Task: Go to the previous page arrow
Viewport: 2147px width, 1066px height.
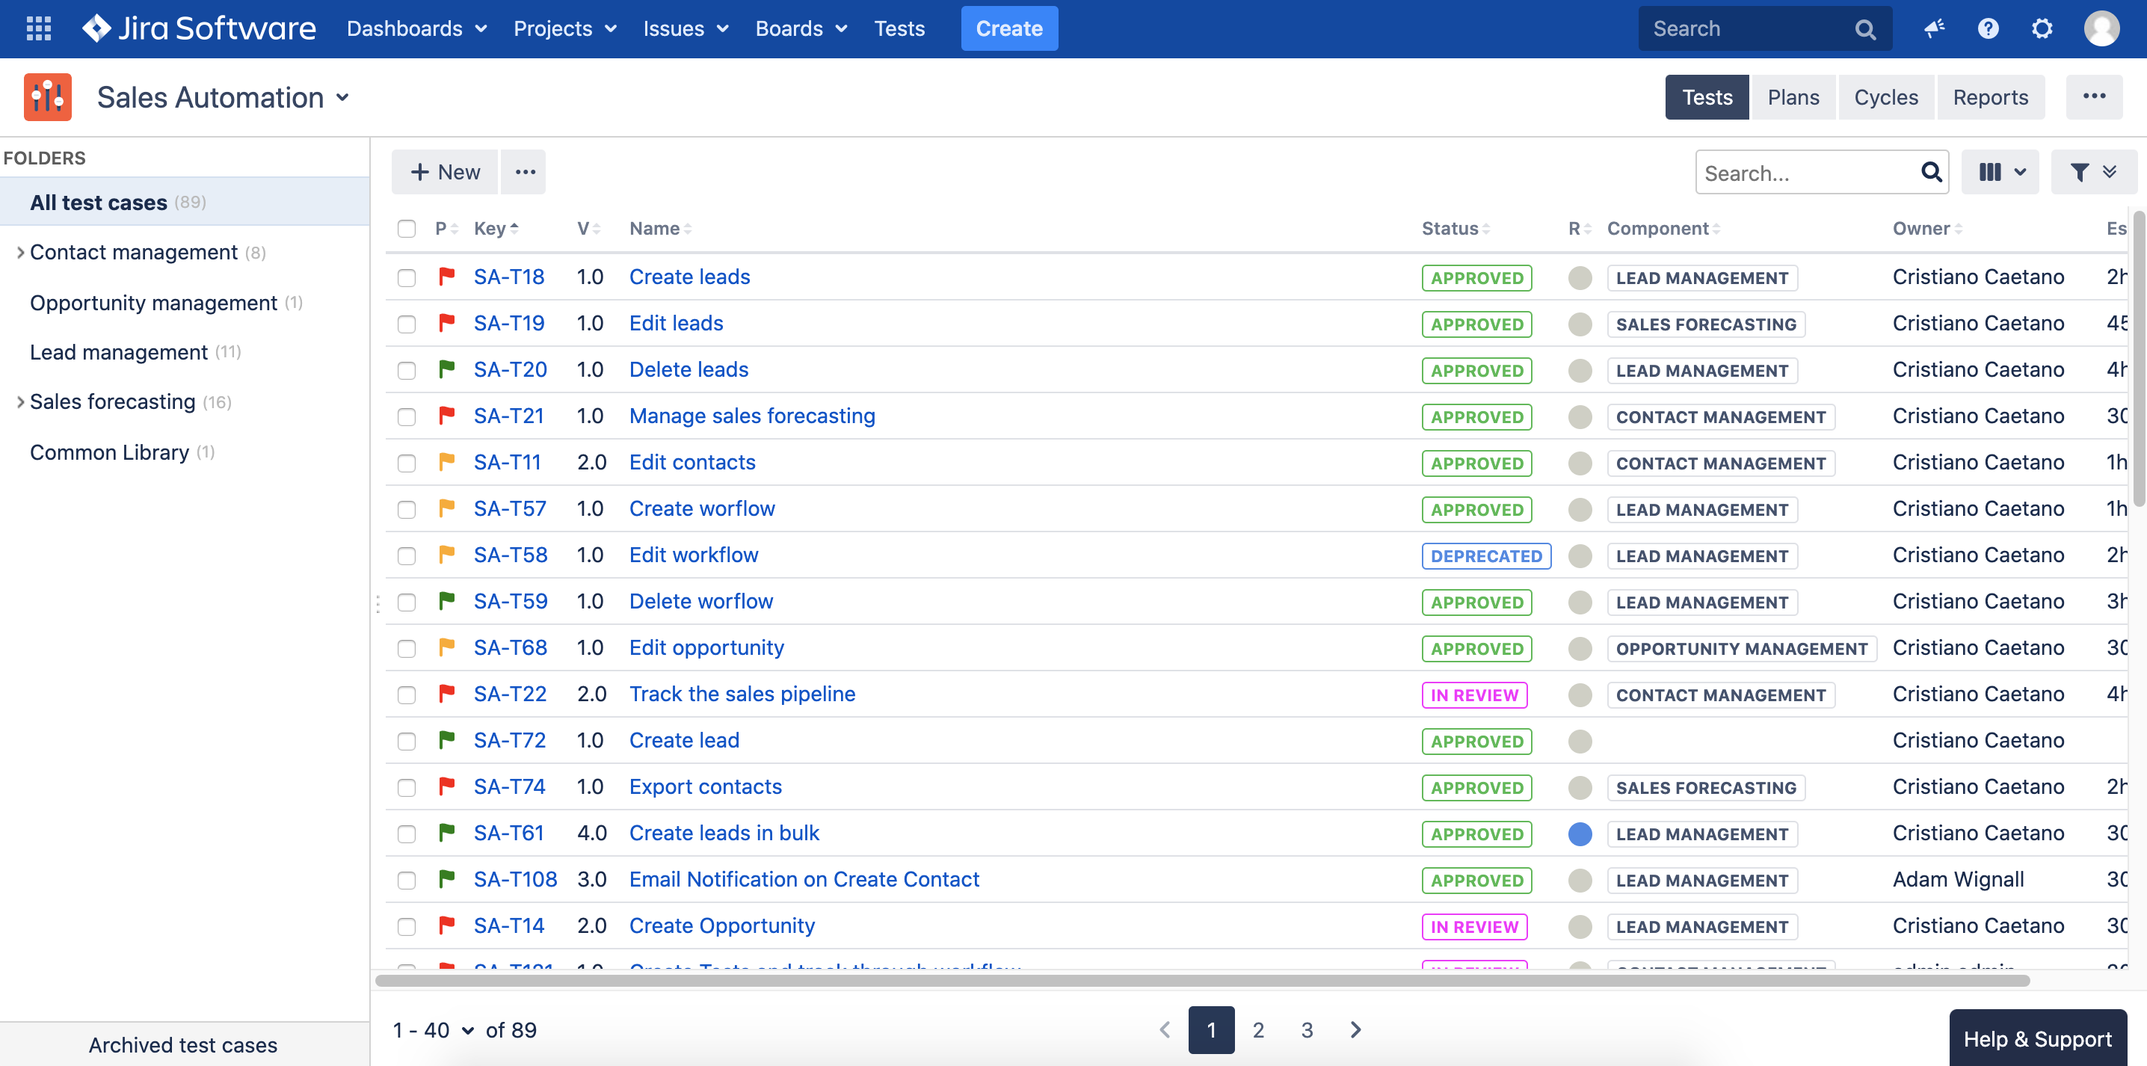Action: tap(1165, 1029)
